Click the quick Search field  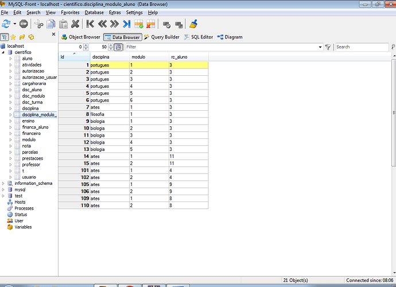362,46
